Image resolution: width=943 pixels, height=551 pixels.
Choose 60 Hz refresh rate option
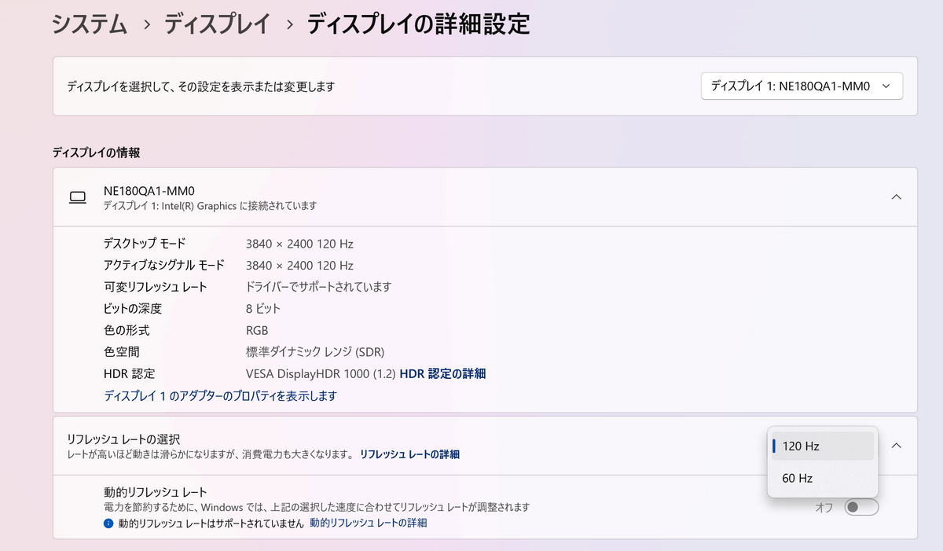coord(823,478)
